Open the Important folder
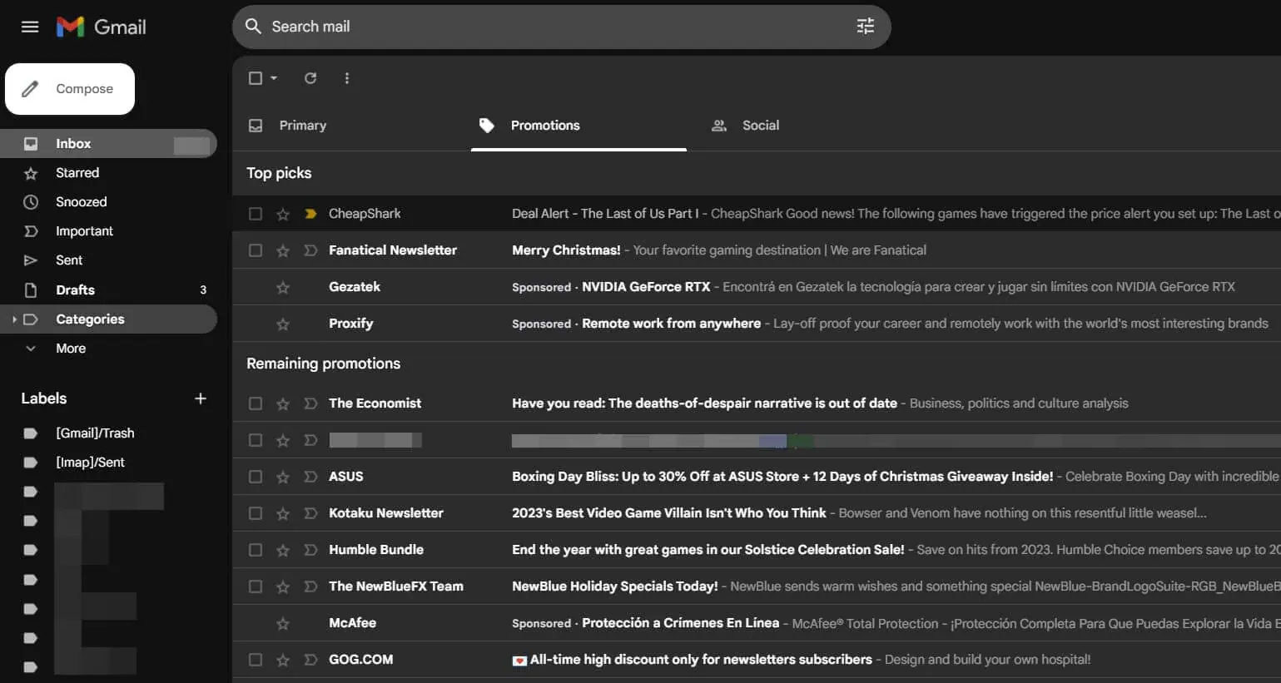This screenshot has height=683, width=1281. coord(108,231)
